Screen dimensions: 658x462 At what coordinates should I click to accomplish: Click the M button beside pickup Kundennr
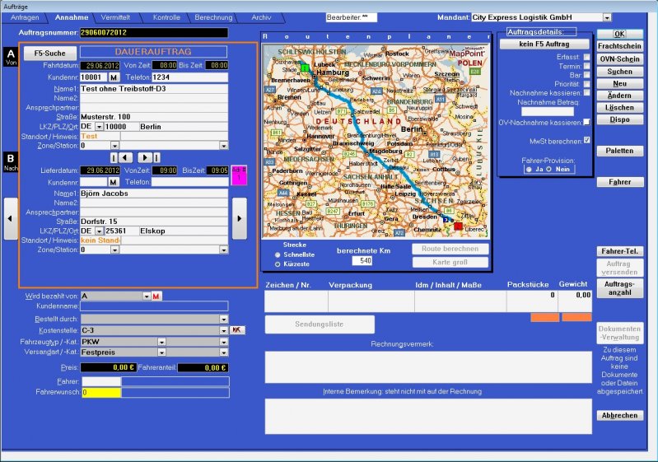[114, 77]
